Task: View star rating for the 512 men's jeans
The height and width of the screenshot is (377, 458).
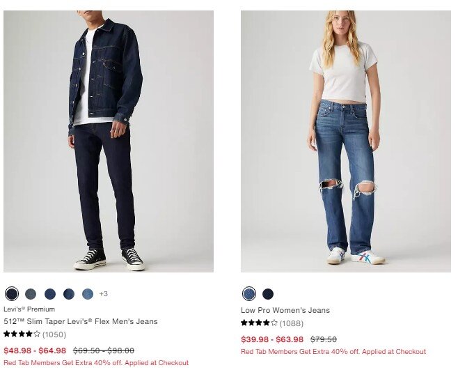Action: click(22, 334)
